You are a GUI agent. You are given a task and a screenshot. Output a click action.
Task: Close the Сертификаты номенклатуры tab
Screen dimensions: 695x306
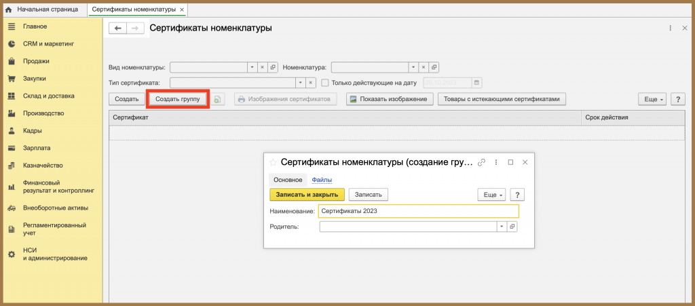pyautogui.click(x=182, y=9)
